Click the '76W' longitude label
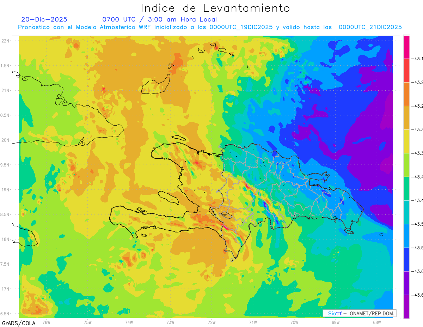423x327 pixels. click(x=46, y=322)
